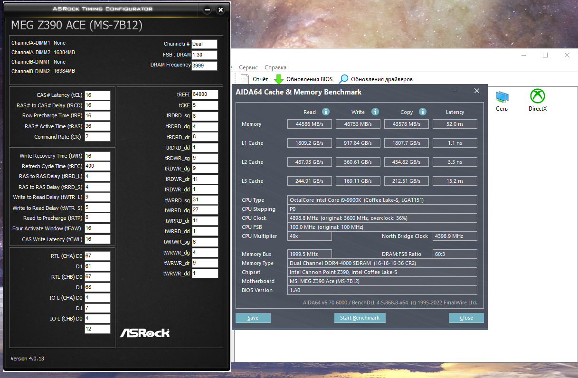Click the tCKE field
Viewport: 578px width, 378px height.
coord(205,105)
